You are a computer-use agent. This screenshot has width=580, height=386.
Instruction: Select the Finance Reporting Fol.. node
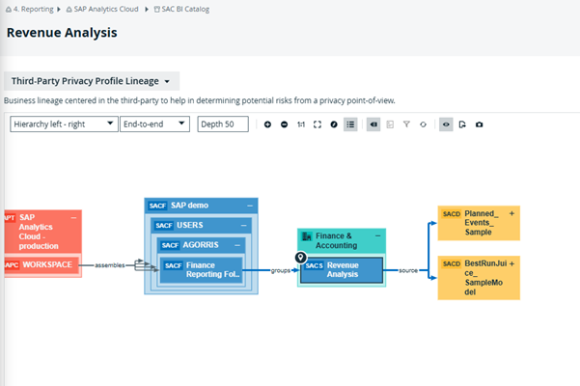(202, 270)
